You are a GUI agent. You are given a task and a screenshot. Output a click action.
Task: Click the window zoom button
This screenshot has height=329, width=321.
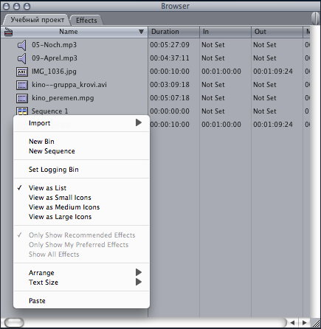click(x=27, y=6)
